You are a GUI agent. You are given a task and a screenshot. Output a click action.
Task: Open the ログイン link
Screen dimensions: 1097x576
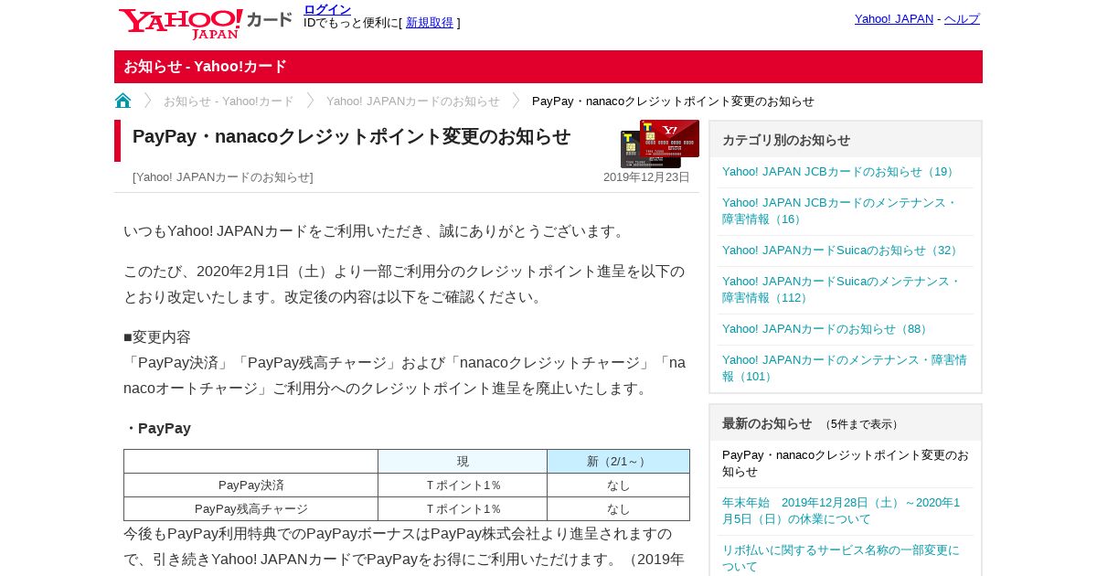pos(327,9)
